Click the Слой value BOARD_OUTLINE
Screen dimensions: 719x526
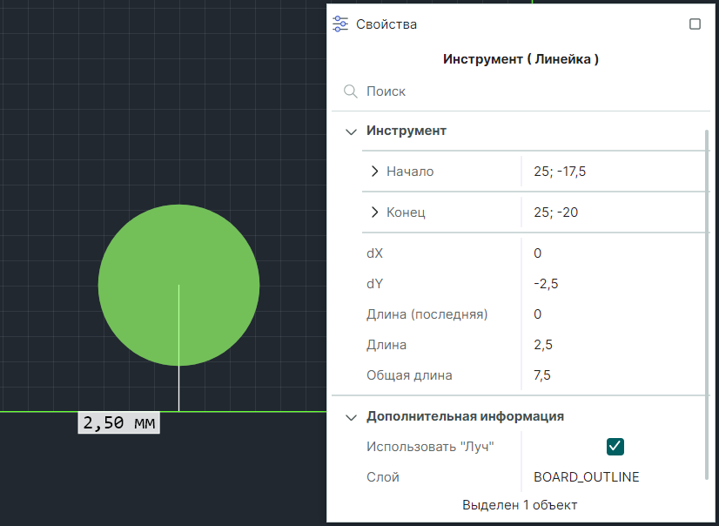(x=586, y=477)
